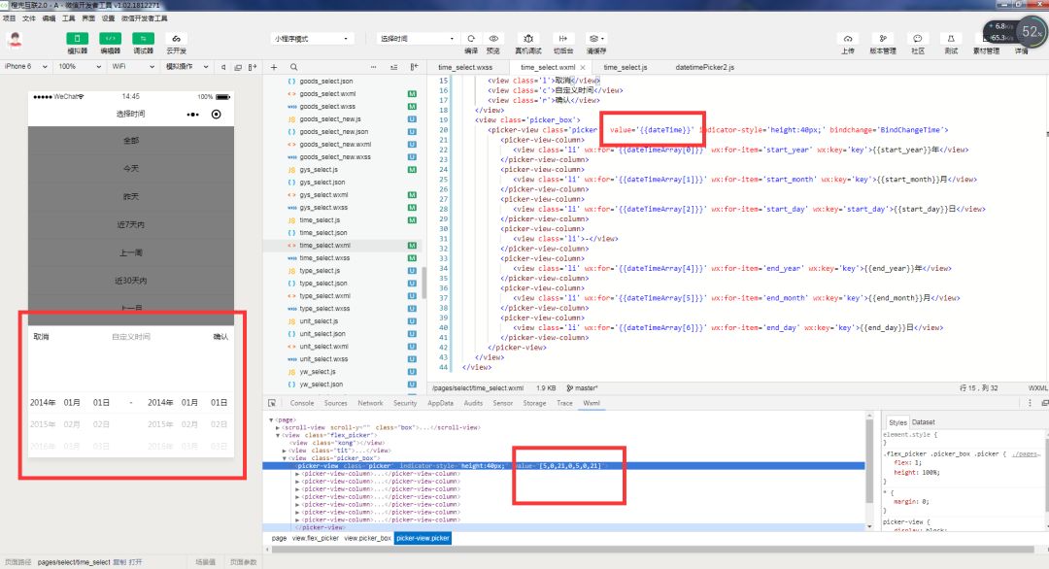
Task: Switch to time_select.wxss editor tab
Action: point(465,68)
